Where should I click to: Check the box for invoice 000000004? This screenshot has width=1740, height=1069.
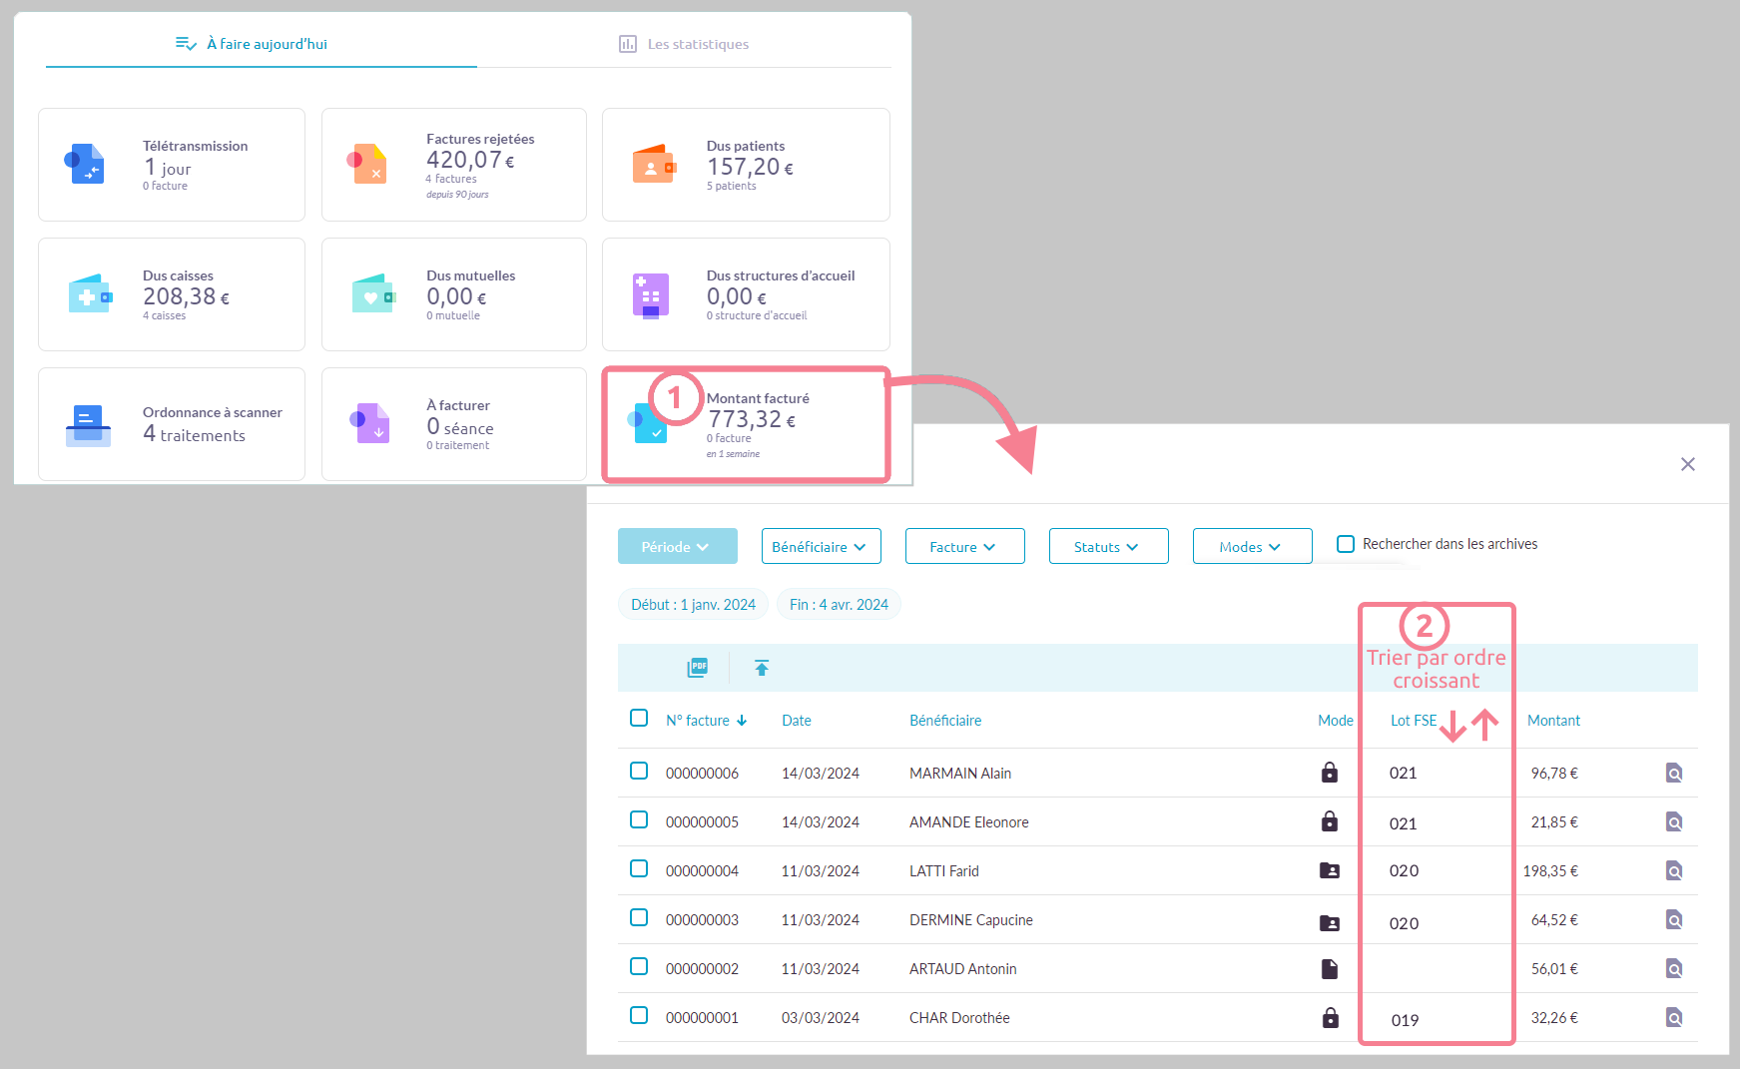639,869
